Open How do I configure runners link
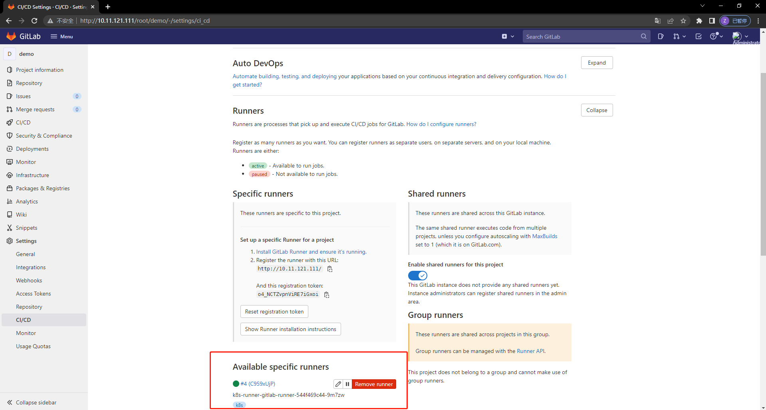Viewport: 766px width, 410px height. [441, 124]
